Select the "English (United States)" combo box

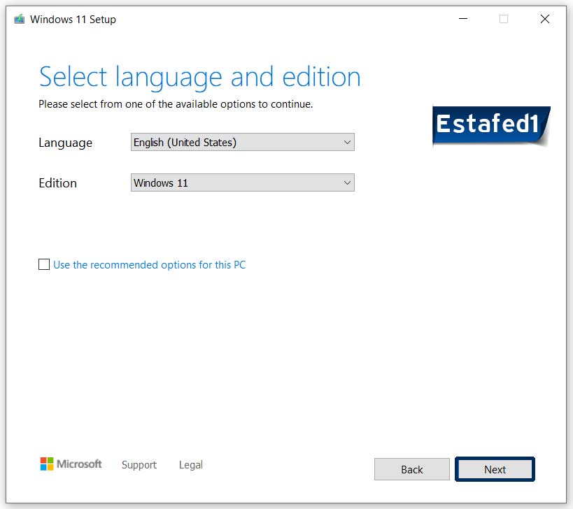[242, 142]
